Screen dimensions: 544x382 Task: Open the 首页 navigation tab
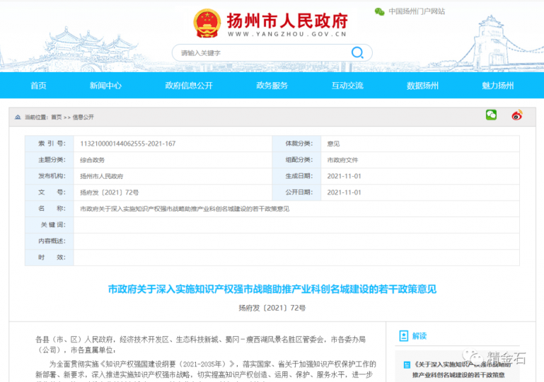[38, 86]
